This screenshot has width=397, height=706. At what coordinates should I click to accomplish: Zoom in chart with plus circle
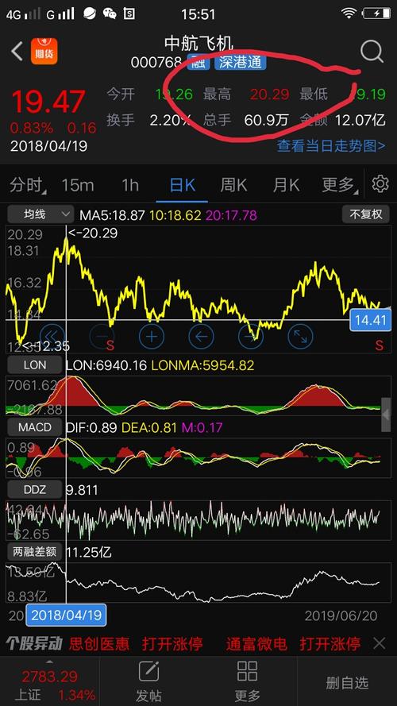click(x=152, y=337)
